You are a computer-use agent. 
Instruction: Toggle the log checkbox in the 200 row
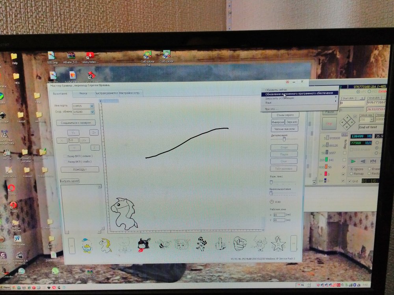click(x=344, y=160)
